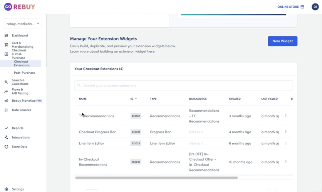
Task: Sort table by the ID column arrow
Action: point(136,99)
